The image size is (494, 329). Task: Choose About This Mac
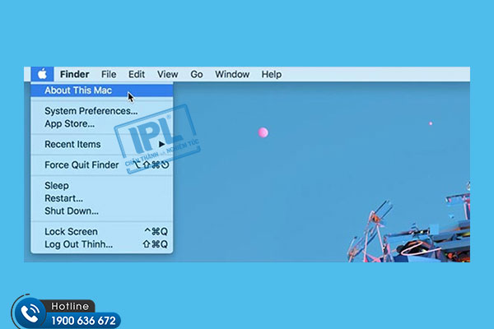[x=102, y=90]
